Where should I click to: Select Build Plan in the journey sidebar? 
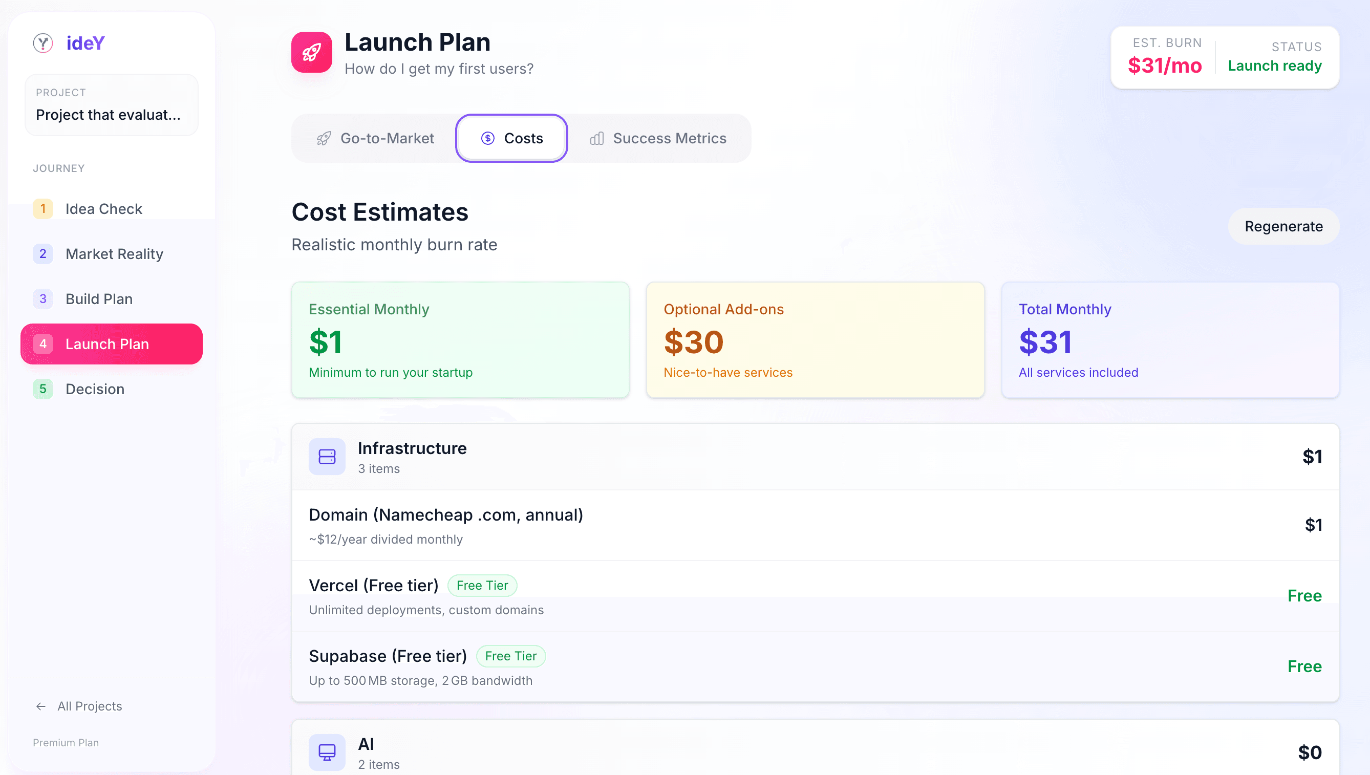pos(99,298)
